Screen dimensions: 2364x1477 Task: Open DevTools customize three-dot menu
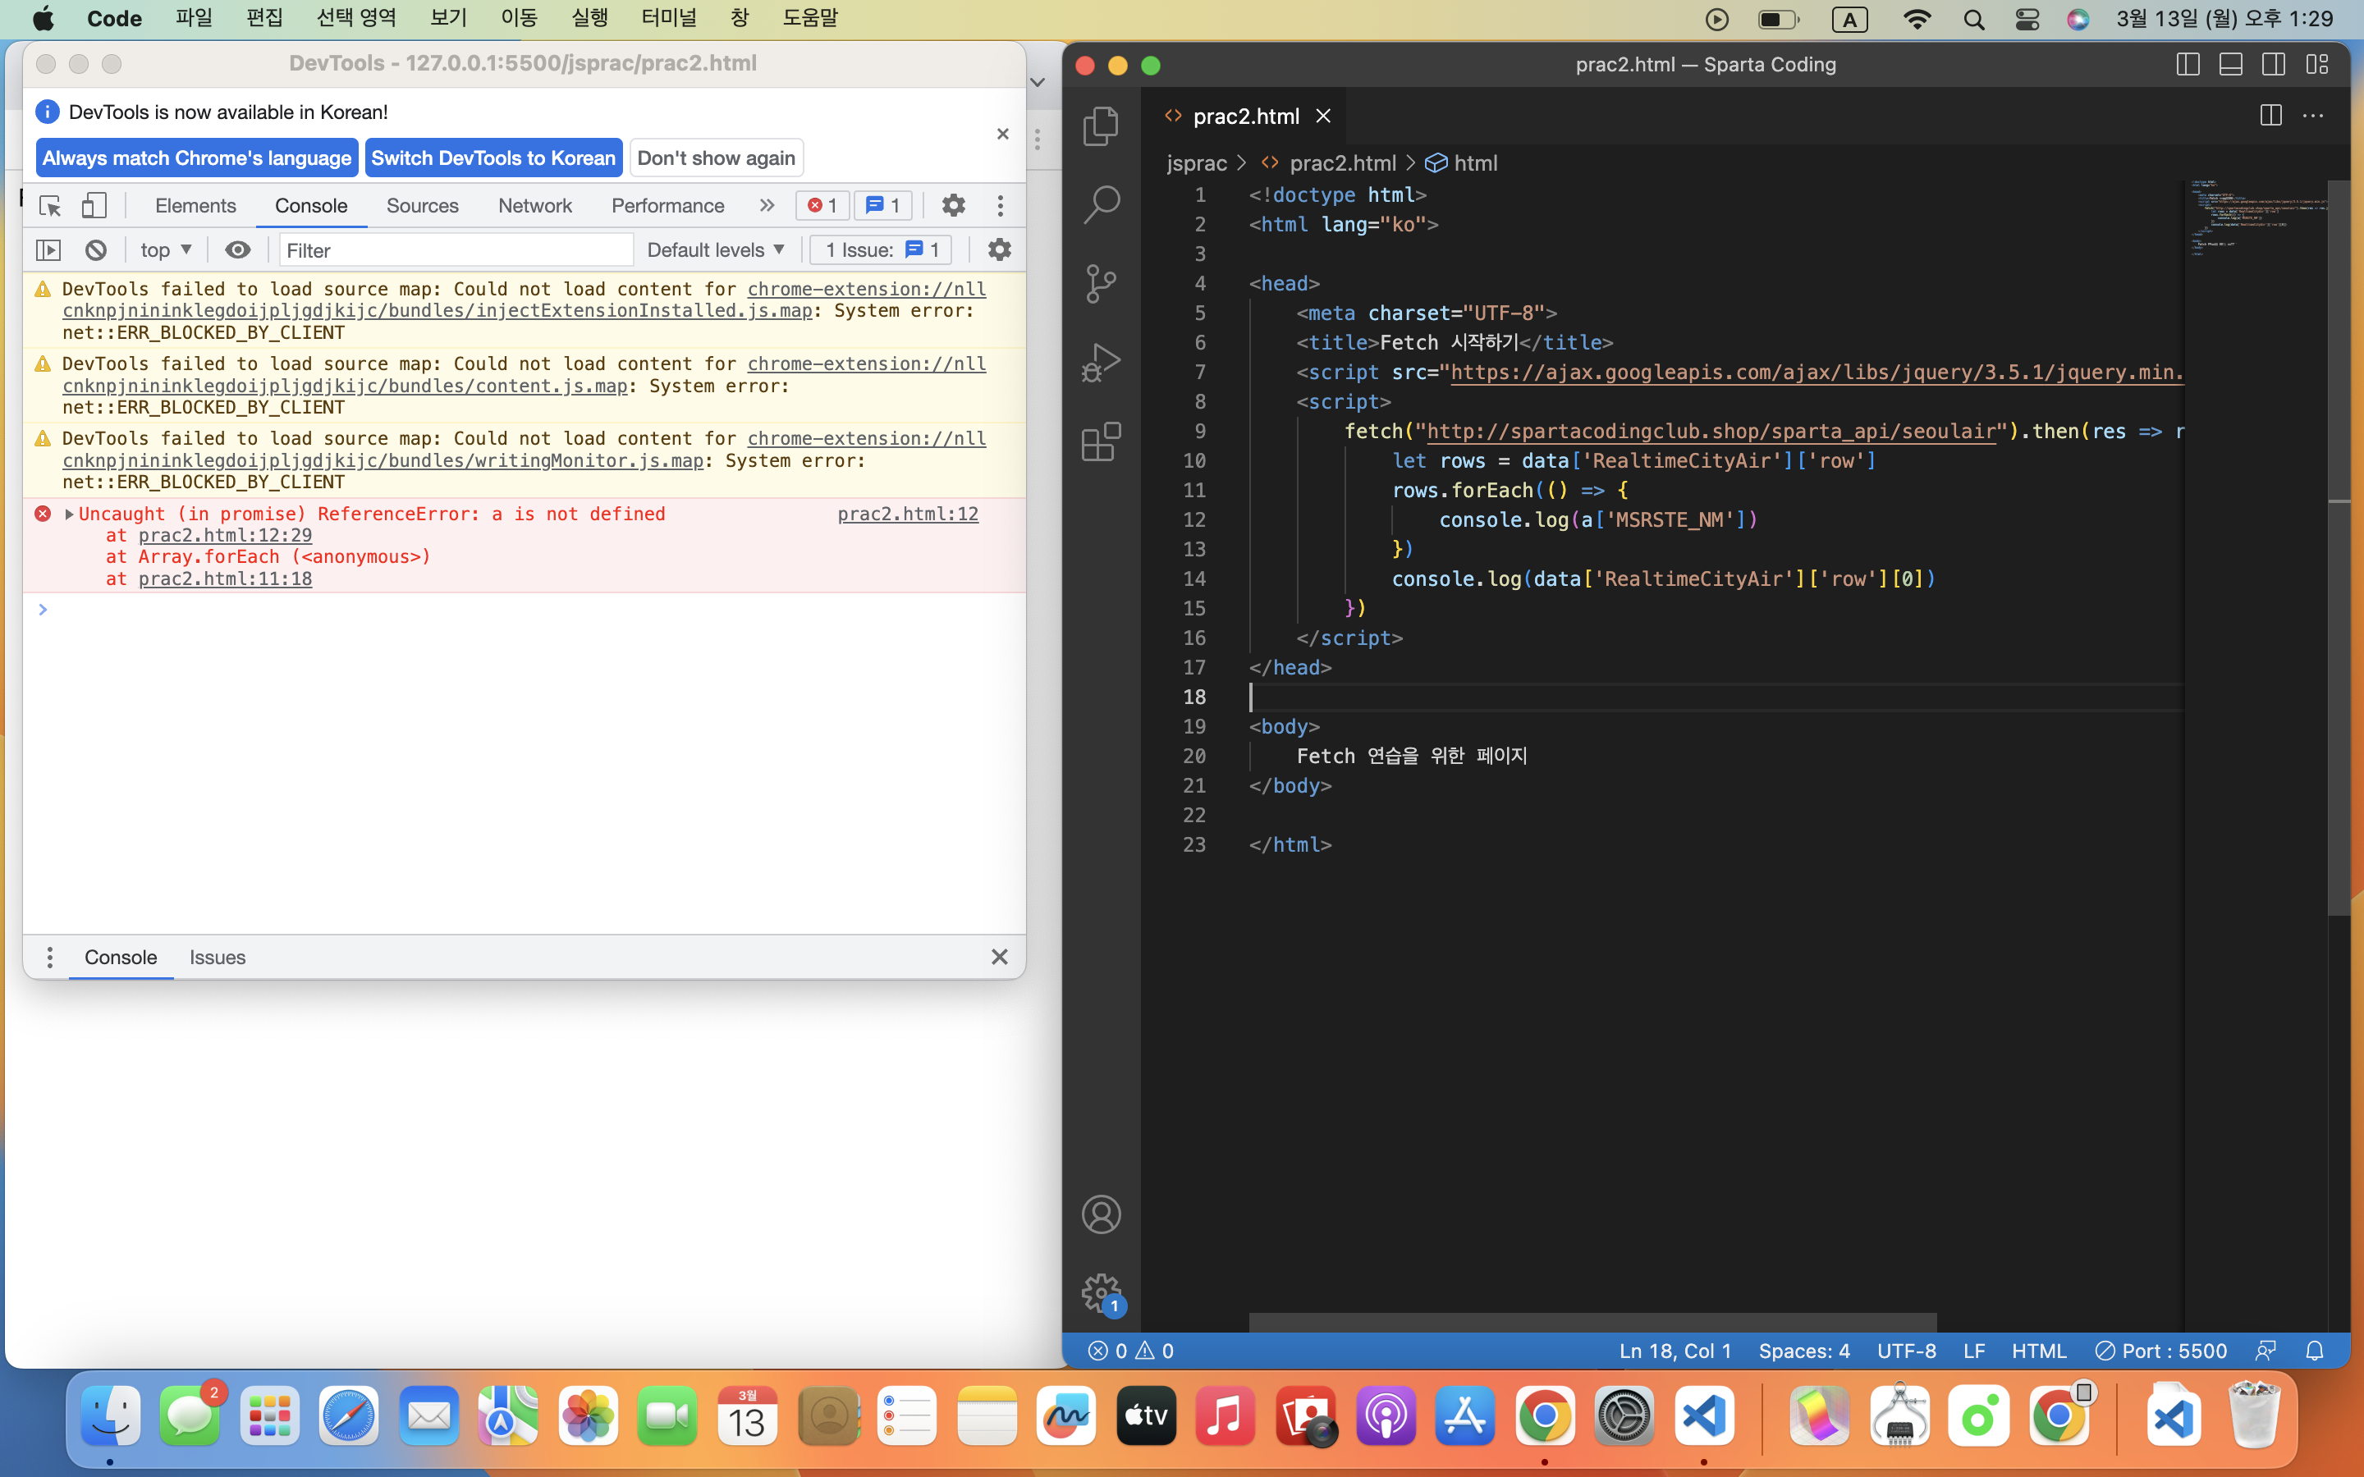(x=1001, y=205)
